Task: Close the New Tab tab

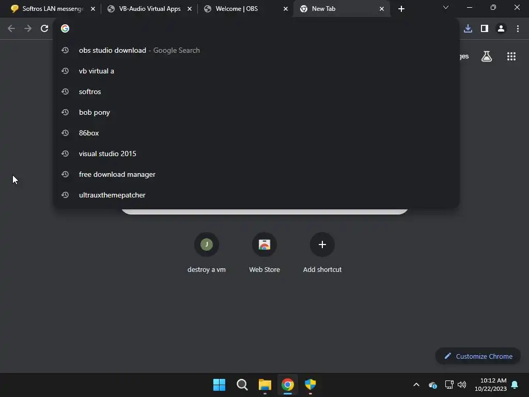Action: click(382, 9)
